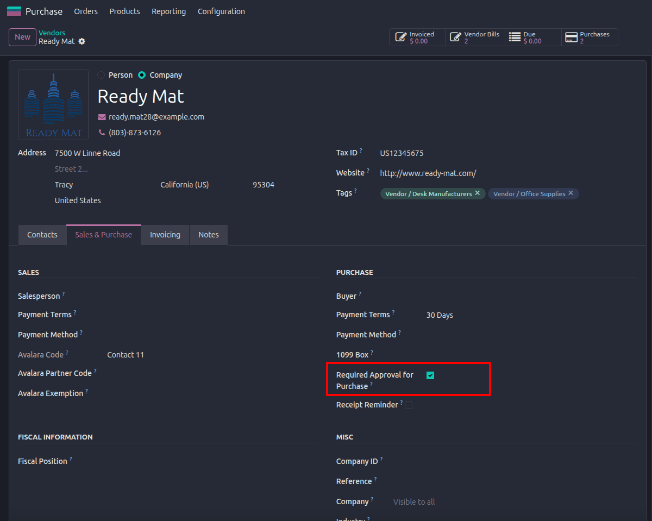Click the Ready Mat logo image
652x521 pixels.
tap(53, 105)
